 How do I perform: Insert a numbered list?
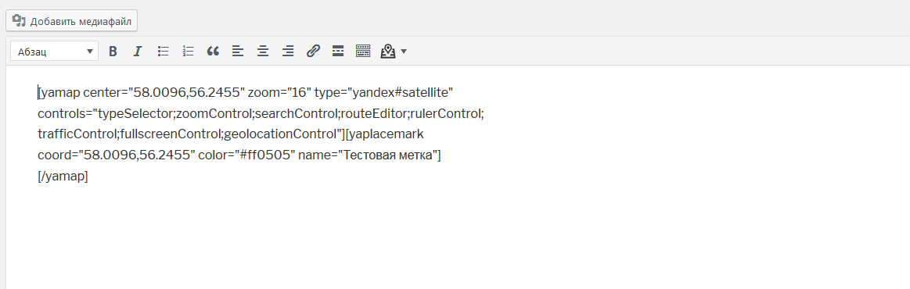click(188, 52)
